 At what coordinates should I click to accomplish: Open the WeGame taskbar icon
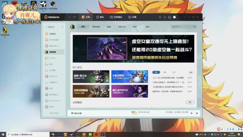[103, 134]
